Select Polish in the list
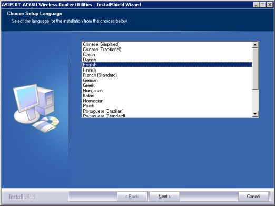 point(167,106)
